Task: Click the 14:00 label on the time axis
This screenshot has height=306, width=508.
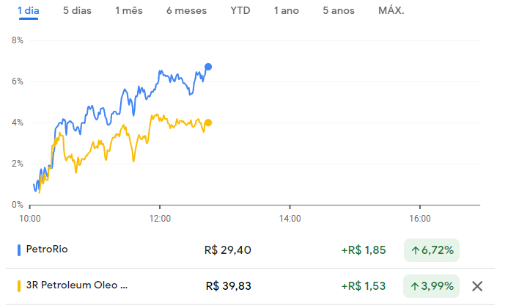Action: pos(290,218)
